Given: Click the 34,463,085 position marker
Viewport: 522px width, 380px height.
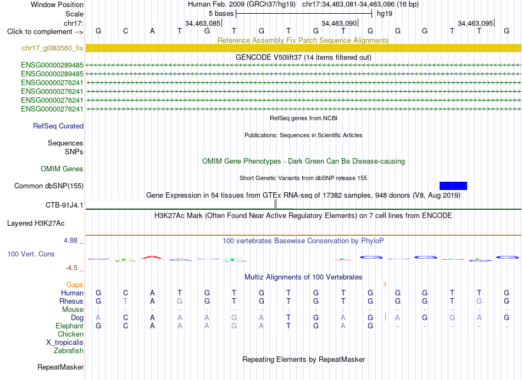Looking at the screenshot, I should [203, 23].
